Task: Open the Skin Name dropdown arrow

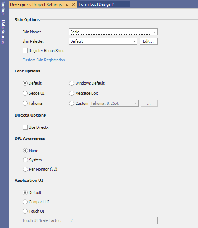Action: tap(155, 32)
